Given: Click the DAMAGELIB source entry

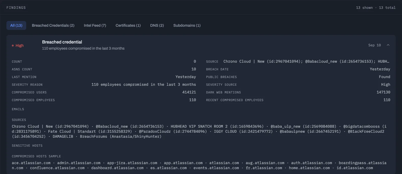Looking at the screenshot, I should pos(63,136).
